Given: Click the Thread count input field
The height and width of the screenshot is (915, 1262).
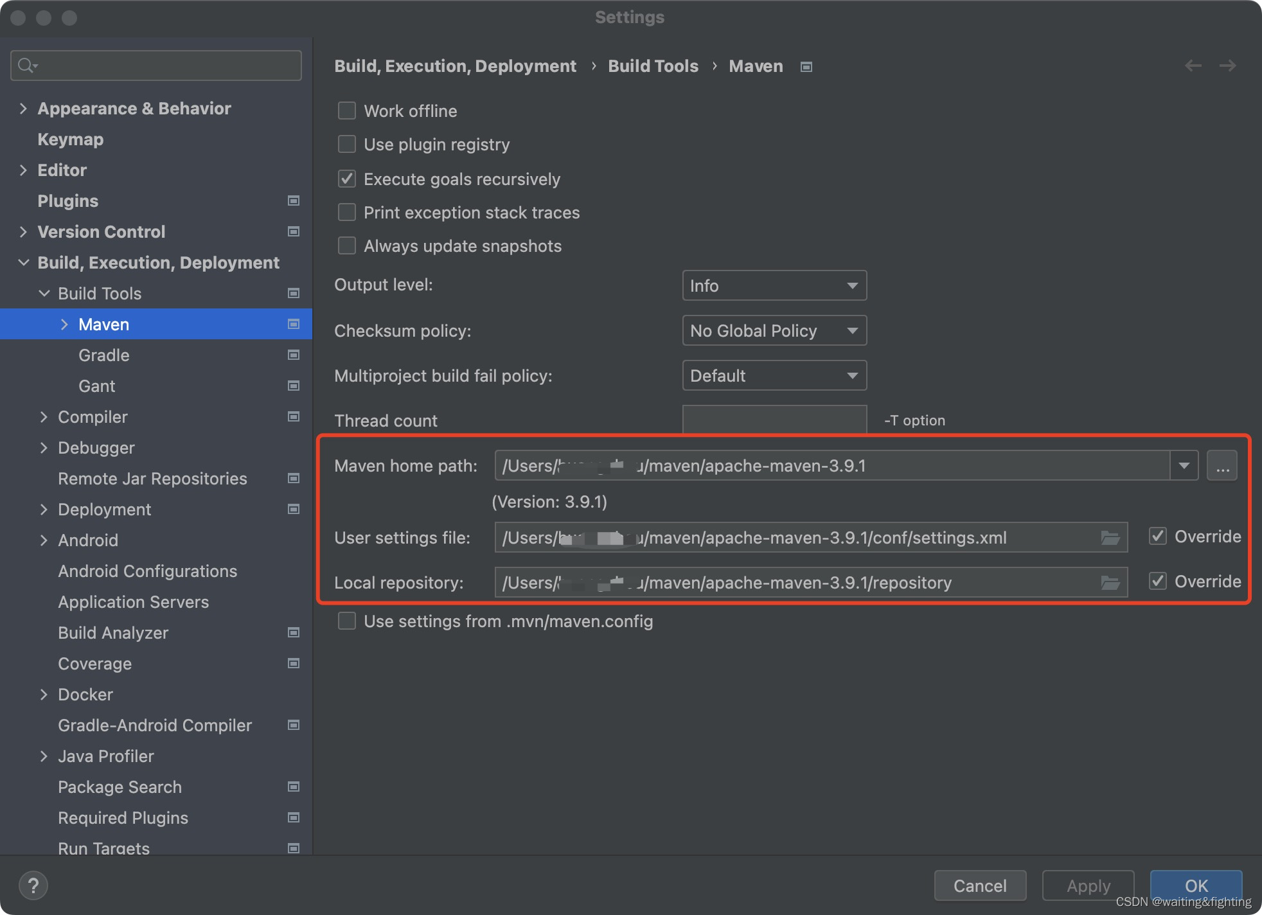Looking at the screenshot, I should [774, 420].
